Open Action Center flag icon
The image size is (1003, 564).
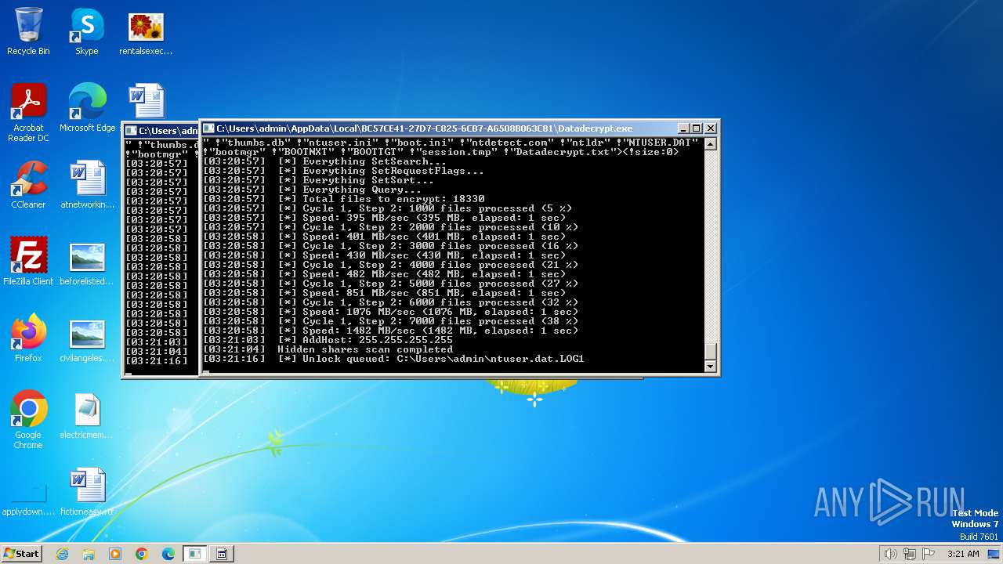(929, 554)
